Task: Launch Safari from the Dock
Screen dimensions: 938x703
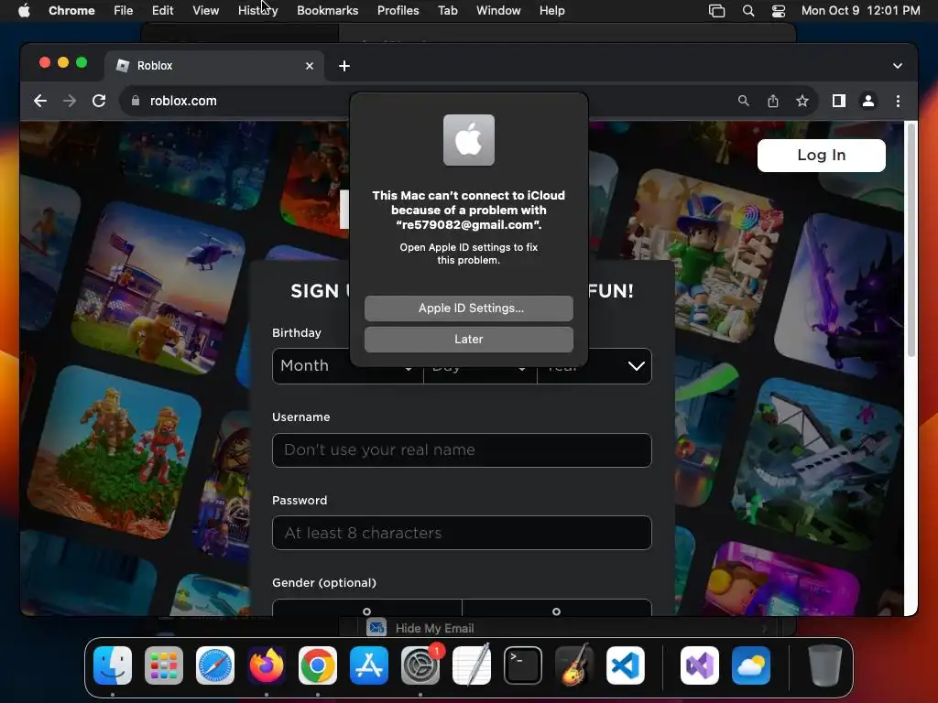Action: coord(215,665)
